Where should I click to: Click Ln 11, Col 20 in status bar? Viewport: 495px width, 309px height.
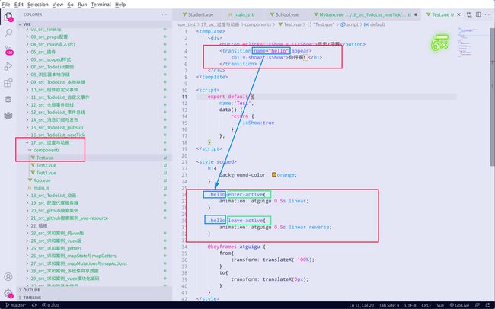[x=362, y=305]
